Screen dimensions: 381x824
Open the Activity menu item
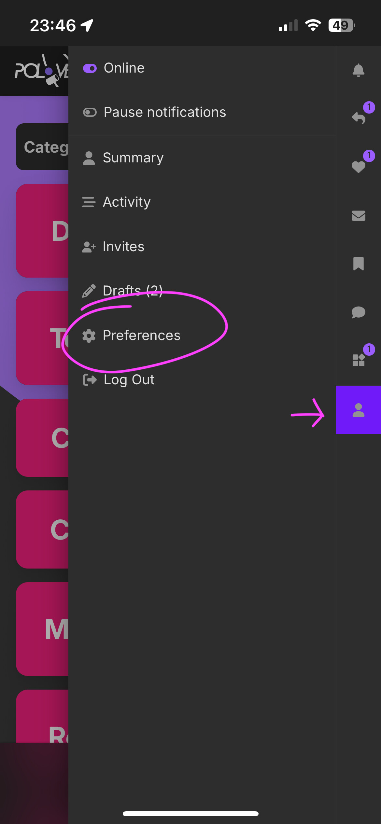click(x=202, y=202)
